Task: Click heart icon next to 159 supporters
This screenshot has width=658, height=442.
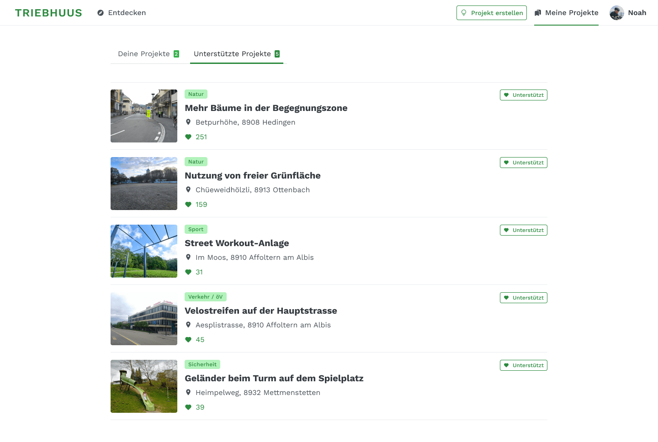Action: tap(188, 205)
